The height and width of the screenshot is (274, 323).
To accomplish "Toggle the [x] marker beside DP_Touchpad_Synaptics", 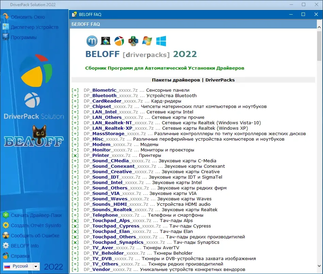I will pos(75,242).
